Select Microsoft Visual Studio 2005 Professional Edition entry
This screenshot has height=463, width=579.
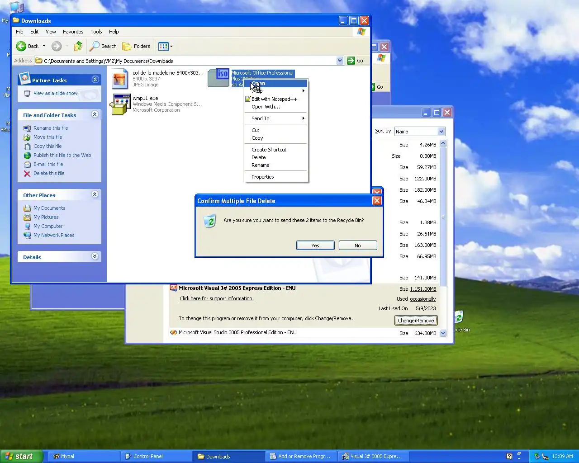(303, 332)
